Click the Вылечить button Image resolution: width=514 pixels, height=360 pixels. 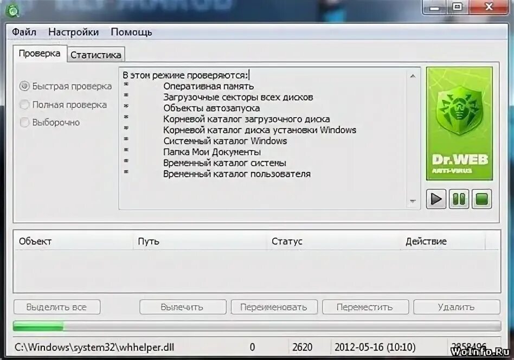pos(183,307)
